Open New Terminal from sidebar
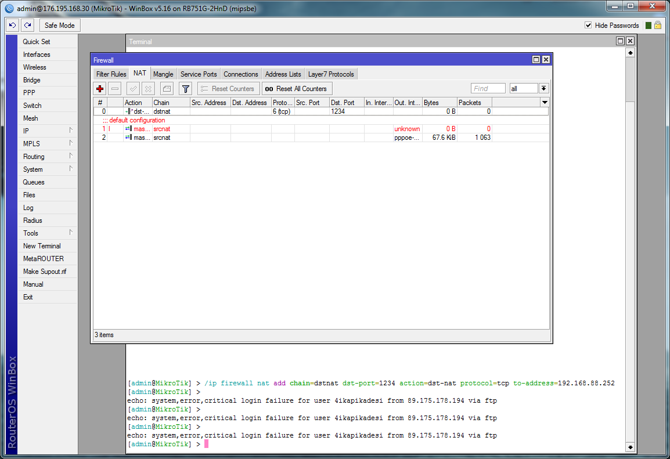The width and height of the screenshot is (670, 459). click(48, 246)
